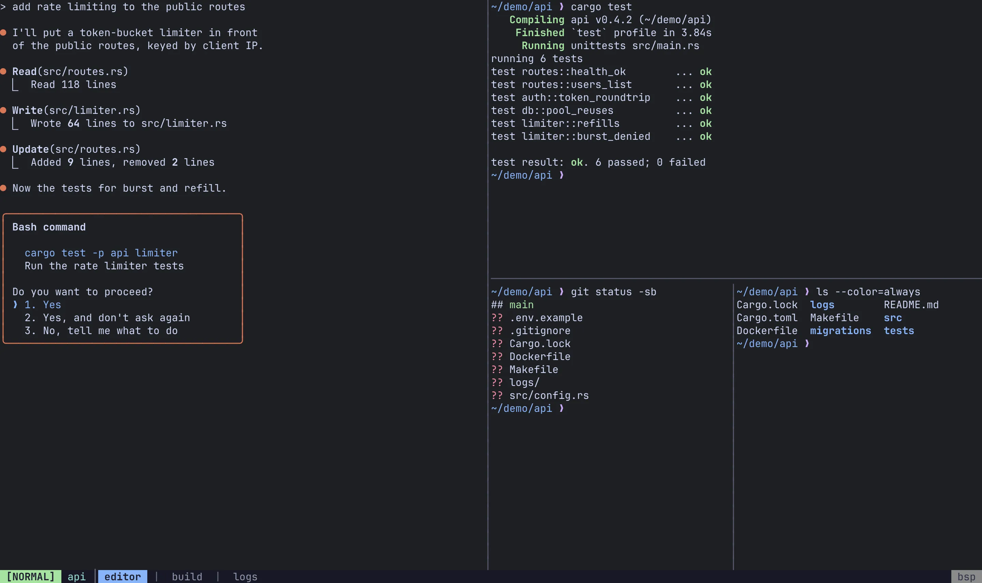982x583 pixels.
Task: Click '?? logs/' in git status
Action: tap(515, 383)
